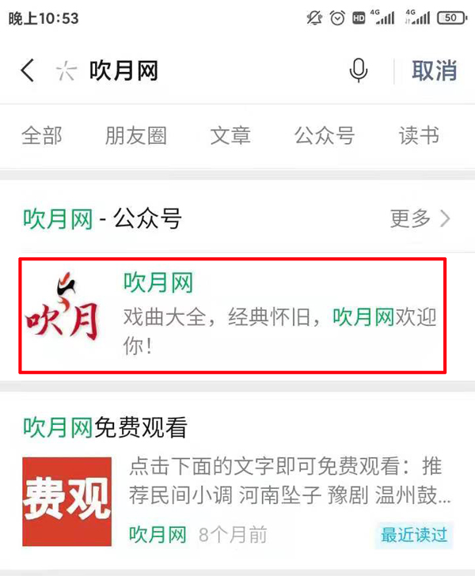Select the 文章 tab
The width and height of the screenshot is (475, 576).
pos(230,135)
